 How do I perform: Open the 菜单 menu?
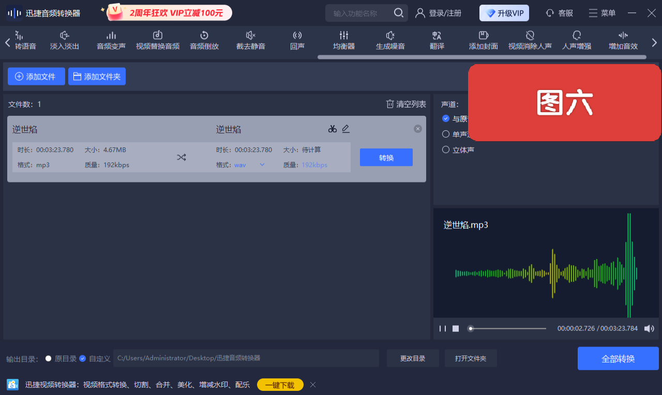(x=601, y=13)
